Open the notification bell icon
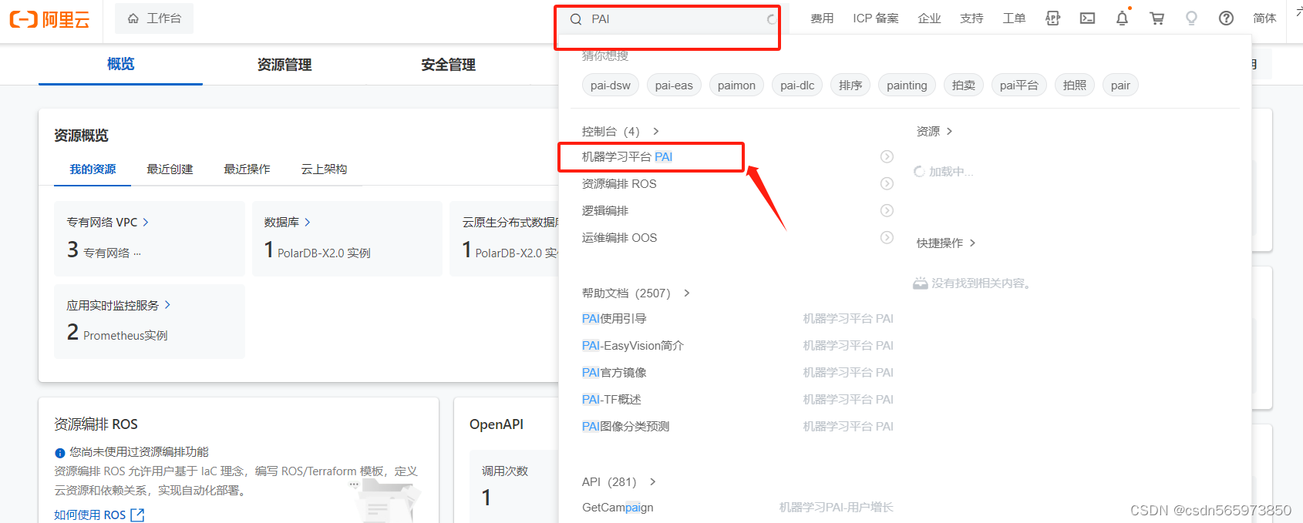The image size is (1303, 523). pos(1123,18)
